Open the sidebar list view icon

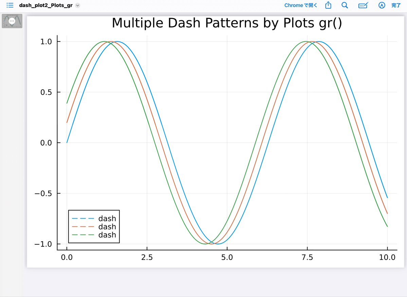tap(10, 5)
